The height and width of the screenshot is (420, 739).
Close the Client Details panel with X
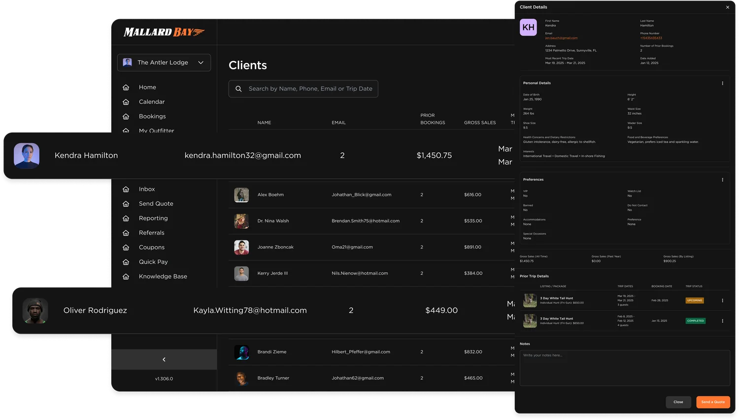click(728, 7)
